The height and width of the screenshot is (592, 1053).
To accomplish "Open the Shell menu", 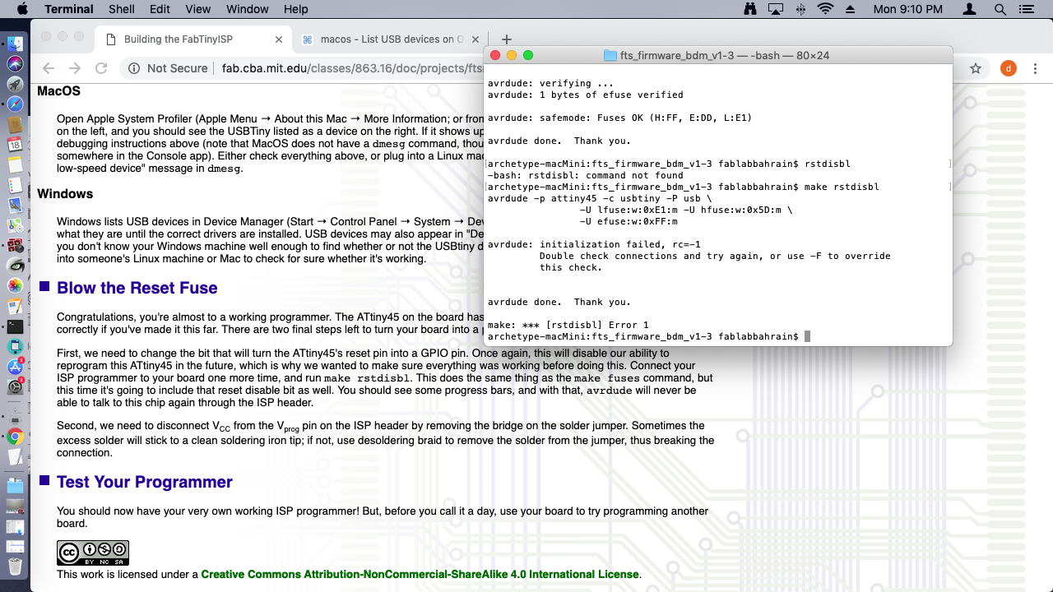I will (122, 9).
